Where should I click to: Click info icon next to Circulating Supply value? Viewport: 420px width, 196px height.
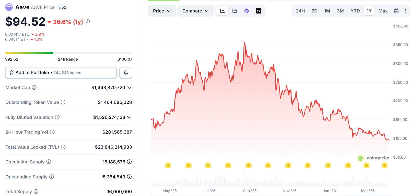click(129, 162)
